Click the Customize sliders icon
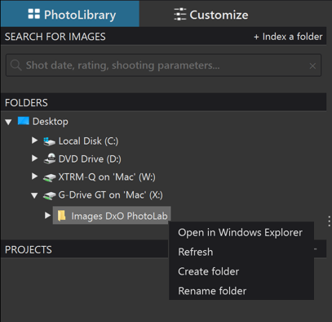 179,15
